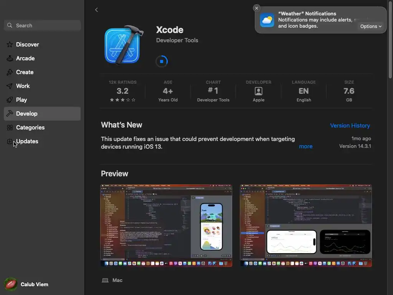Click the Discover star icon
Viewport: 393px width, 295px height.
click(x=10, y=45)
